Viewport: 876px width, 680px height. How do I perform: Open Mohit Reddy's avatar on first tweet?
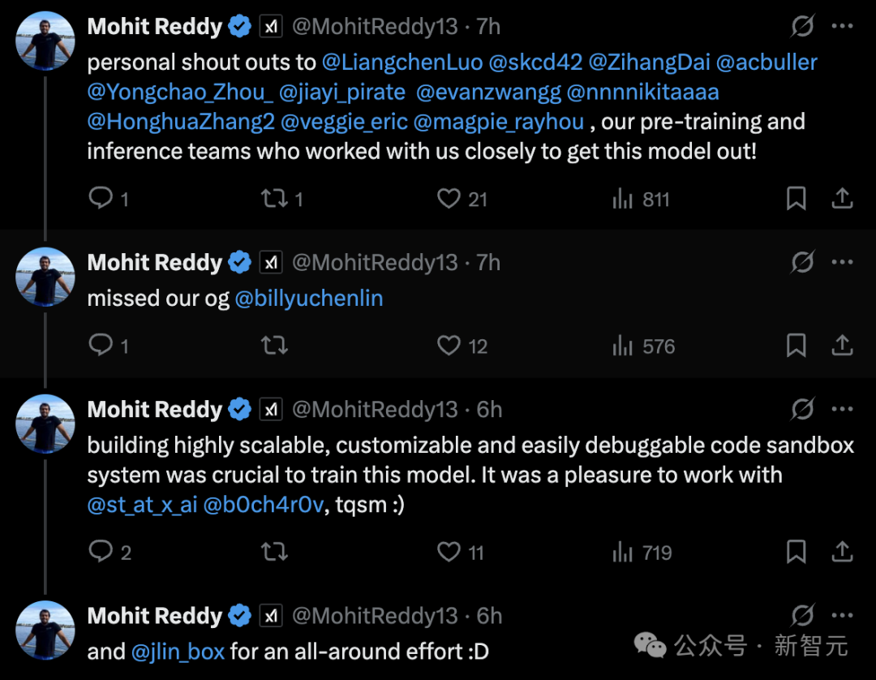(45, 41)
